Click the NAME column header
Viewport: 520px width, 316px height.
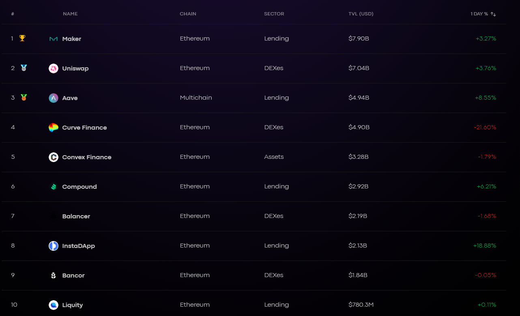click(70, 14)
